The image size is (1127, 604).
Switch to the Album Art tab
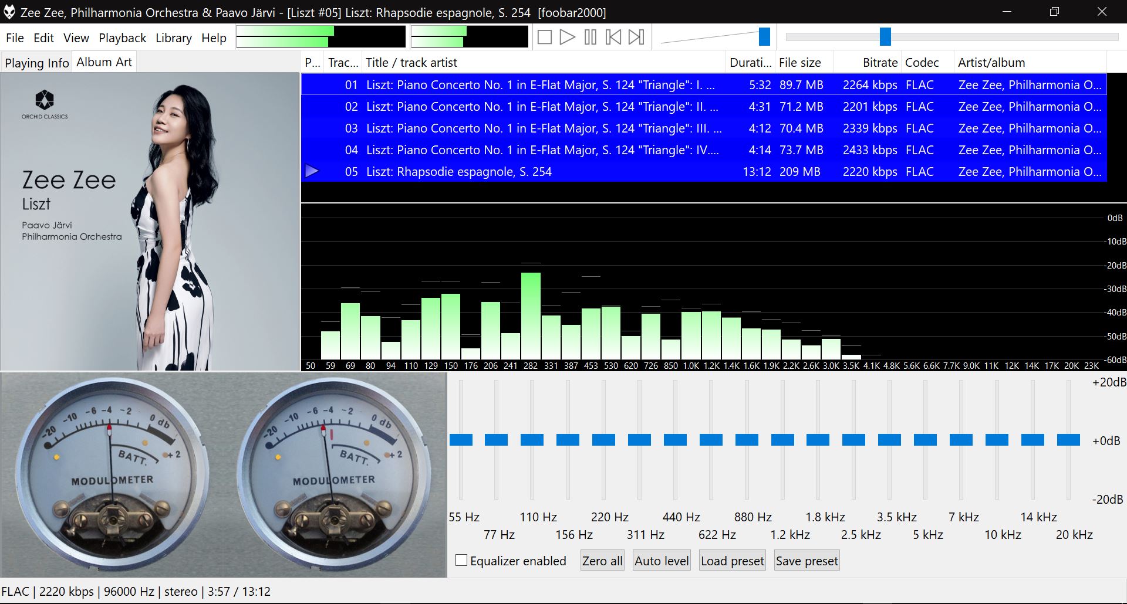pyautogui.click(x=104, y=62)
